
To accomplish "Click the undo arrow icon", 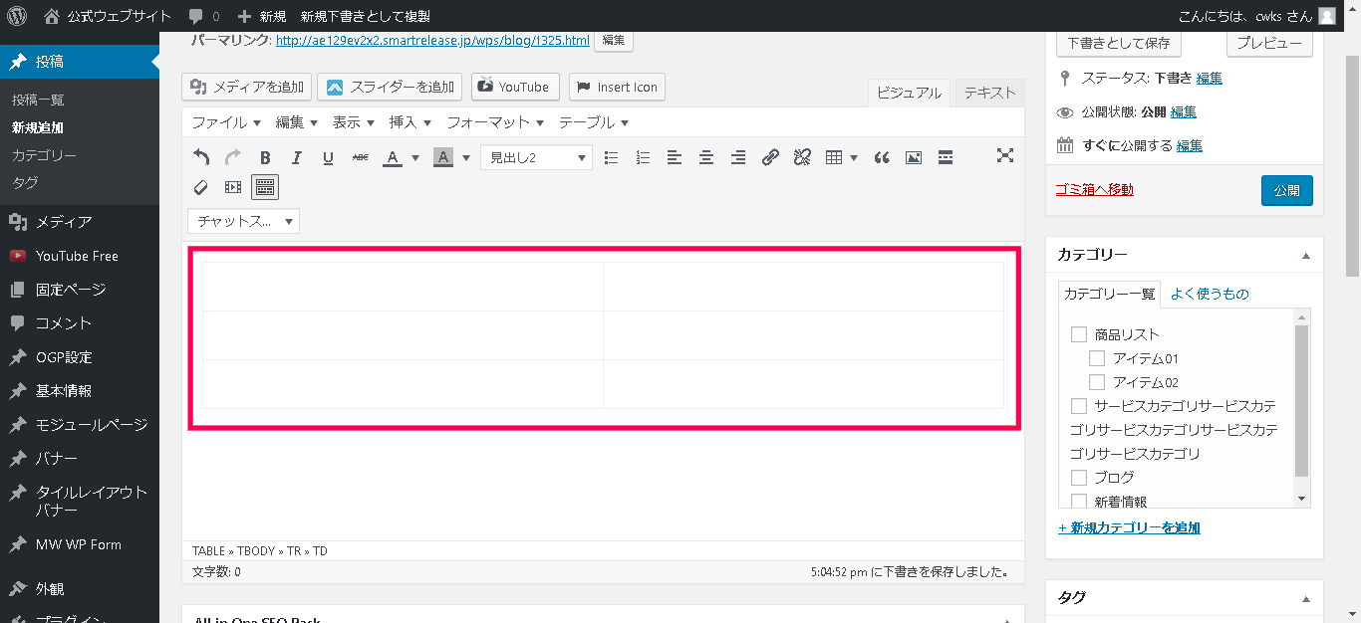I will [x=201, y=157].
